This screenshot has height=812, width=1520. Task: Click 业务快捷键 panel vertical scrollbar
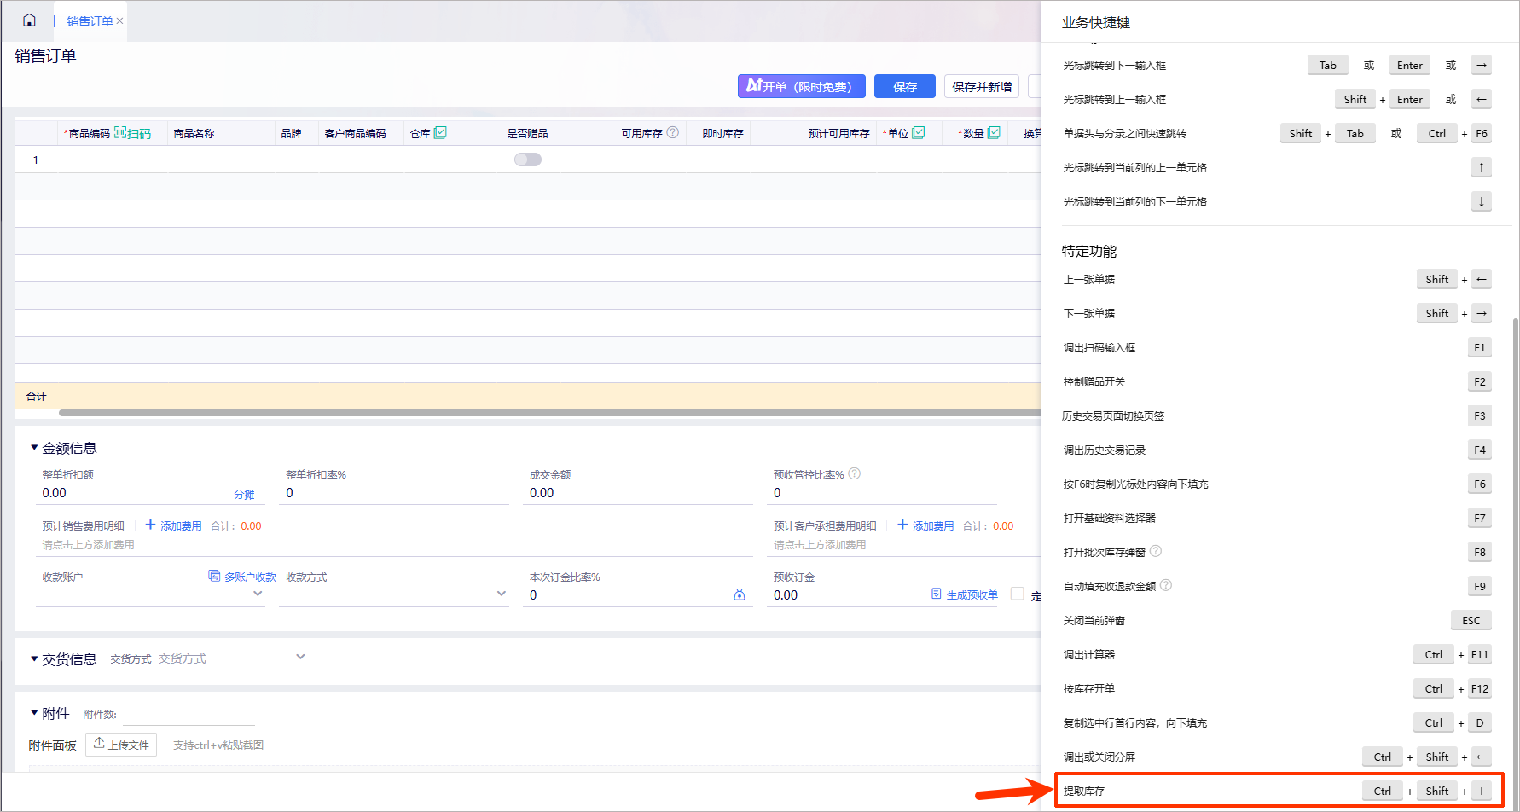(x=1515, y=563)
